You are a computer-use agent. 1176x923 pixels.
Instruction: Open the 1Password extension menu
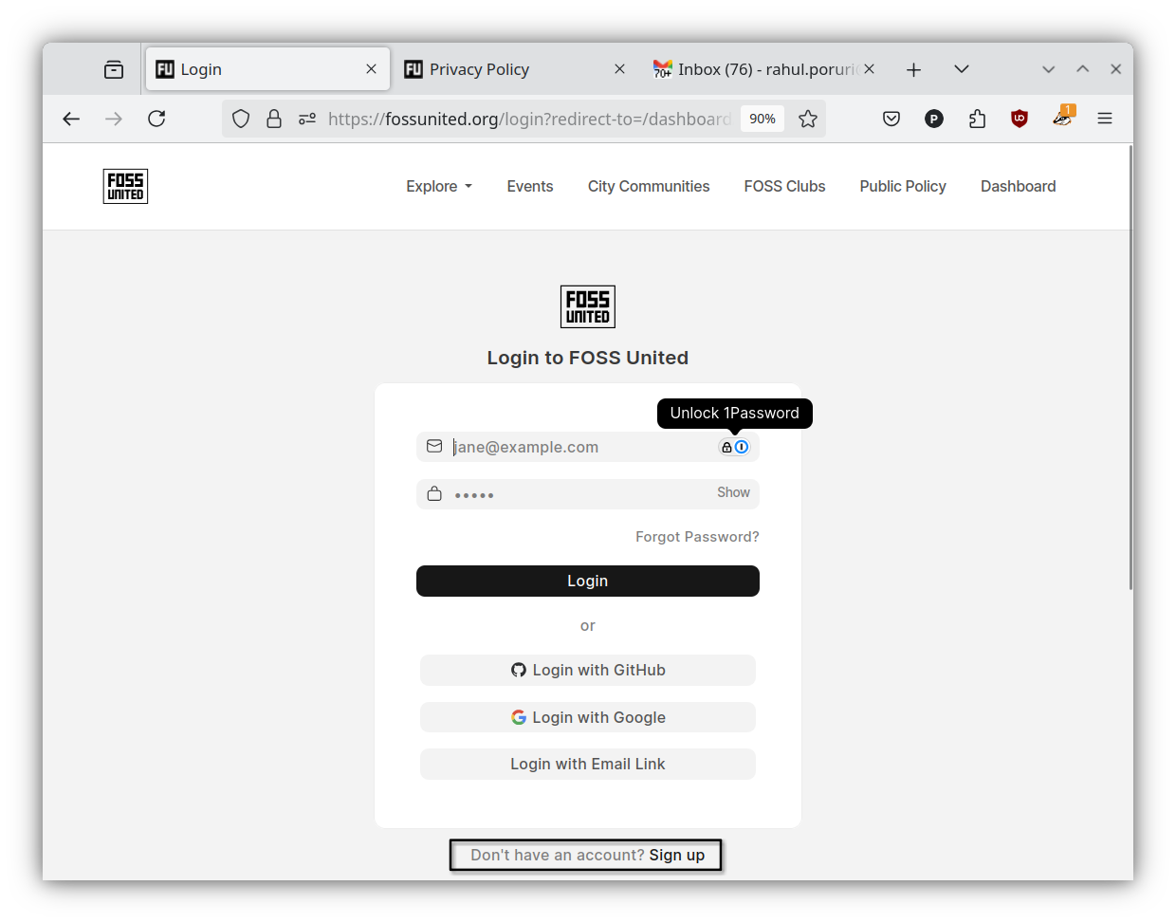(934, 119)
